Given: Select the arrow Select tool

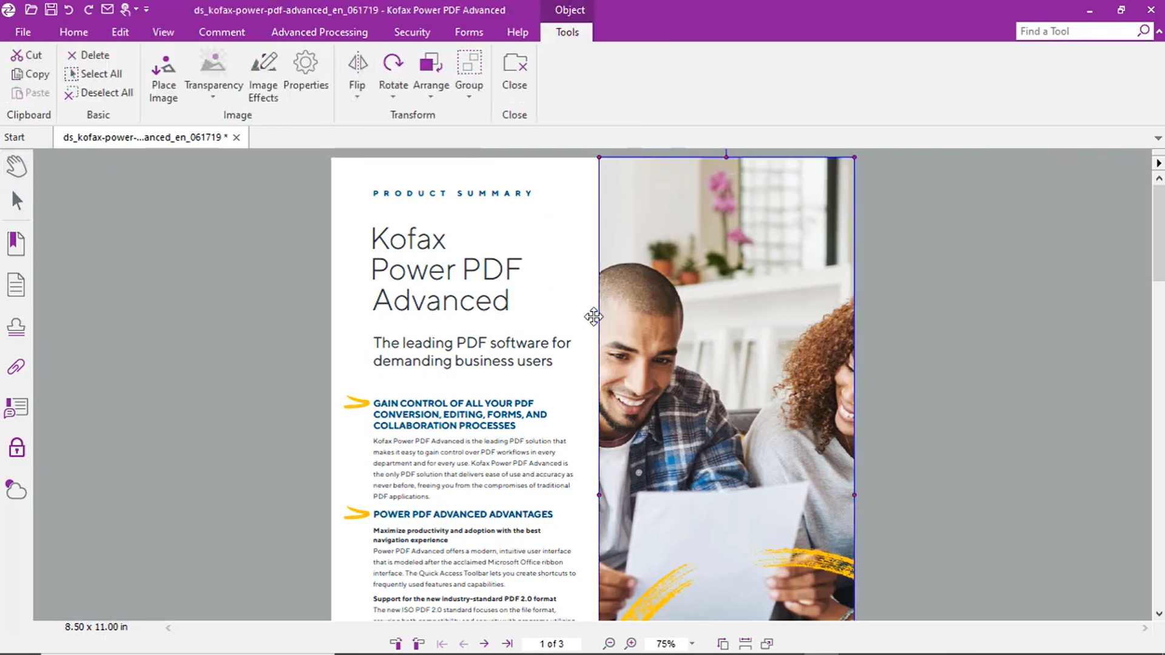Looking at the screenshot, I should [17, 201].
